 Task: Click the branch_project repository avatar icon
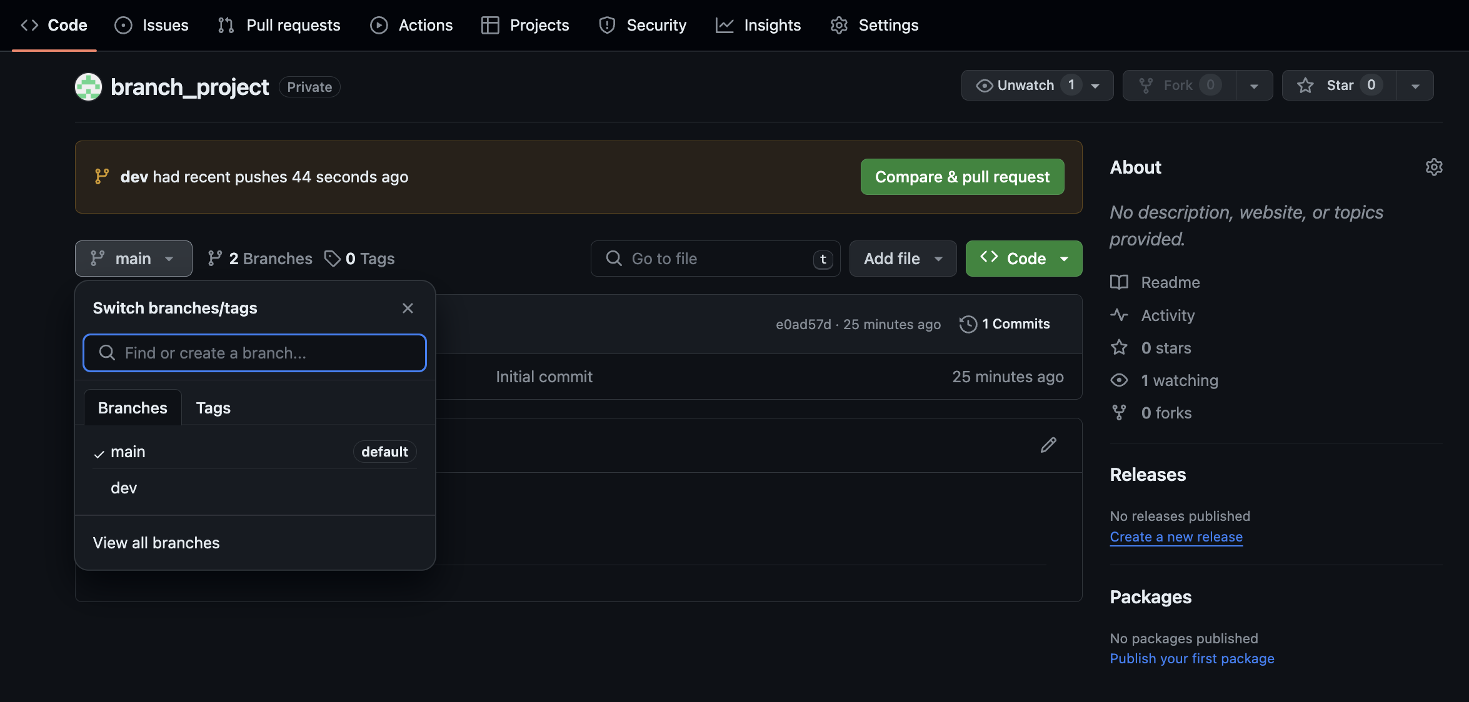tap(88, 87)
